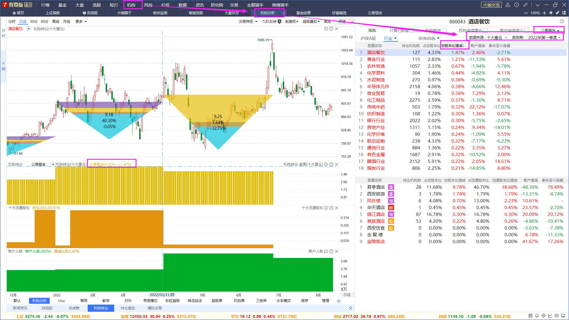Screen dimensions: 569x320
Task: Click help icon of main chart panel
Action: (331, 29)
